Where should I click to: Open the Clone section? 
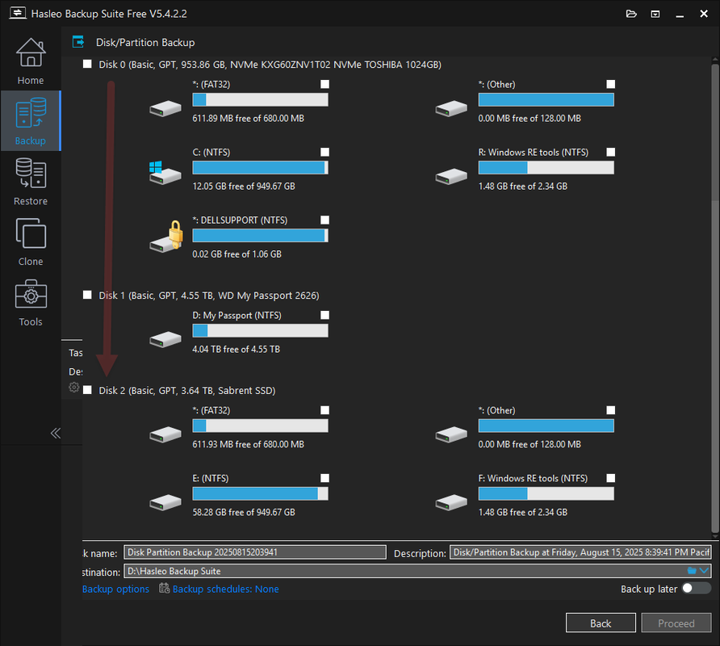coord(31,241)
